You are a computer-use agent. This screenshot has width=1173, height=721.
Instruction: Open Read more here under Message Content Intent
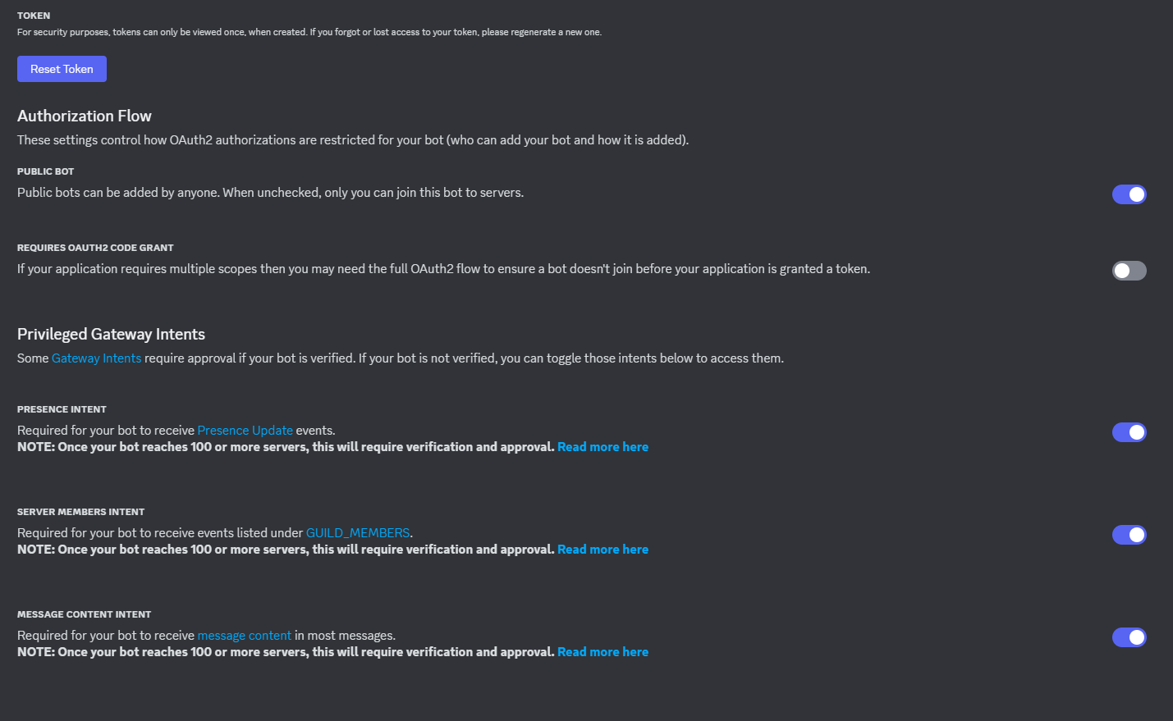tap(603, 652)
